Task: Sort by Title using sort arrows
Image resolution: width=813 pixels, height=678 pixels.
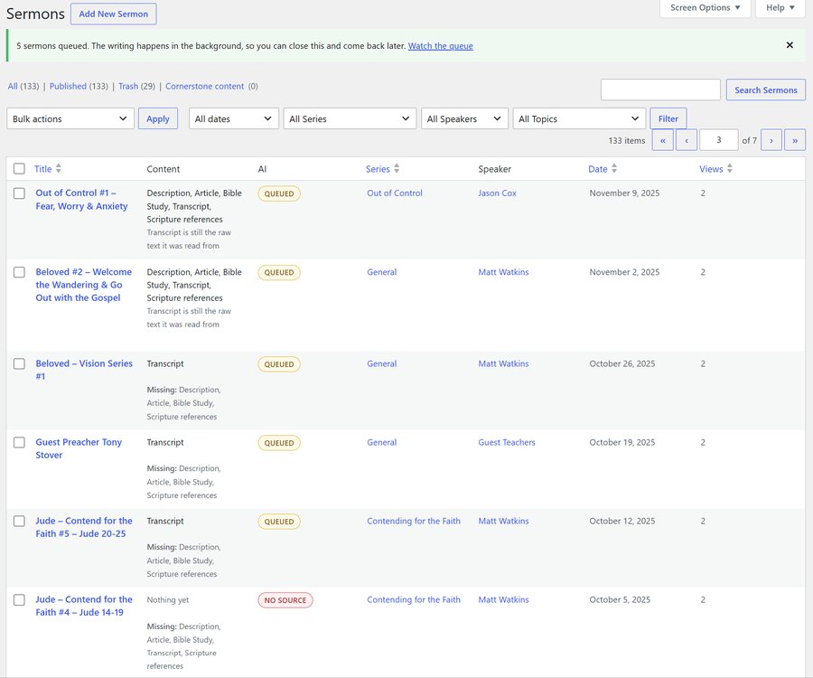Action: pyautogui.click(x=59, y=168)
